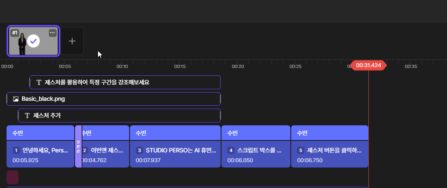Open the three-dot menu on scene #1
The height and width of the screenshot is (188, 447).
(52, 33)
